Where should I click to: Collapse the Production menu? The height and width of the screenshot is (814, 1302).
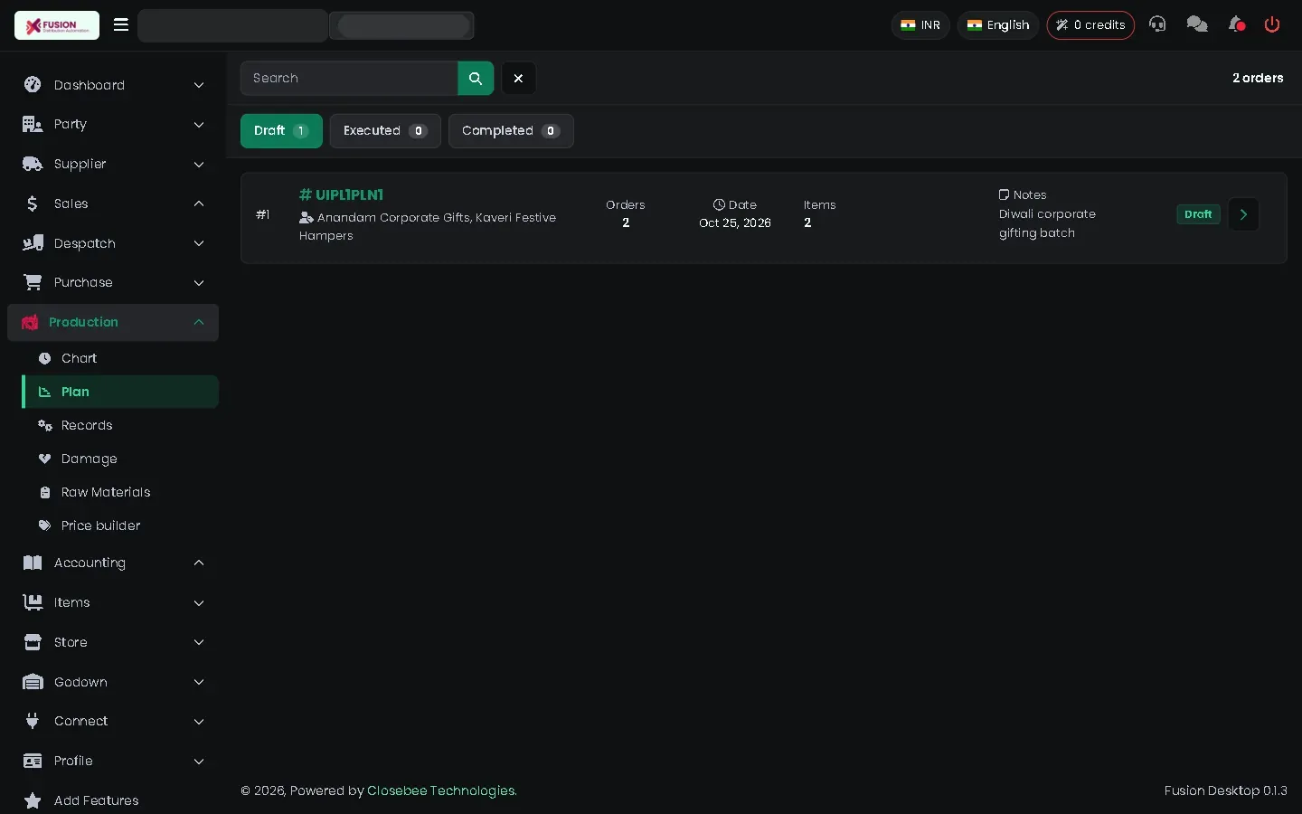point(113,322)
